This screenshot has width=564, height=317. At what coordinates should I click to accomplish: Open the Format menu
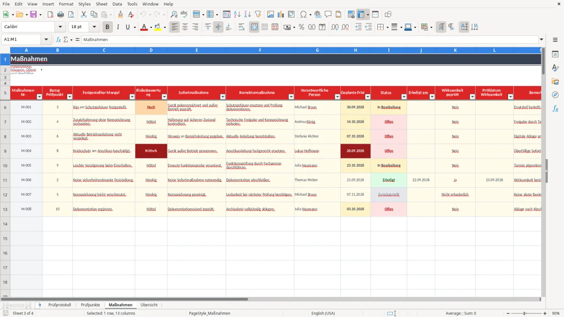[x=66, y=4]
